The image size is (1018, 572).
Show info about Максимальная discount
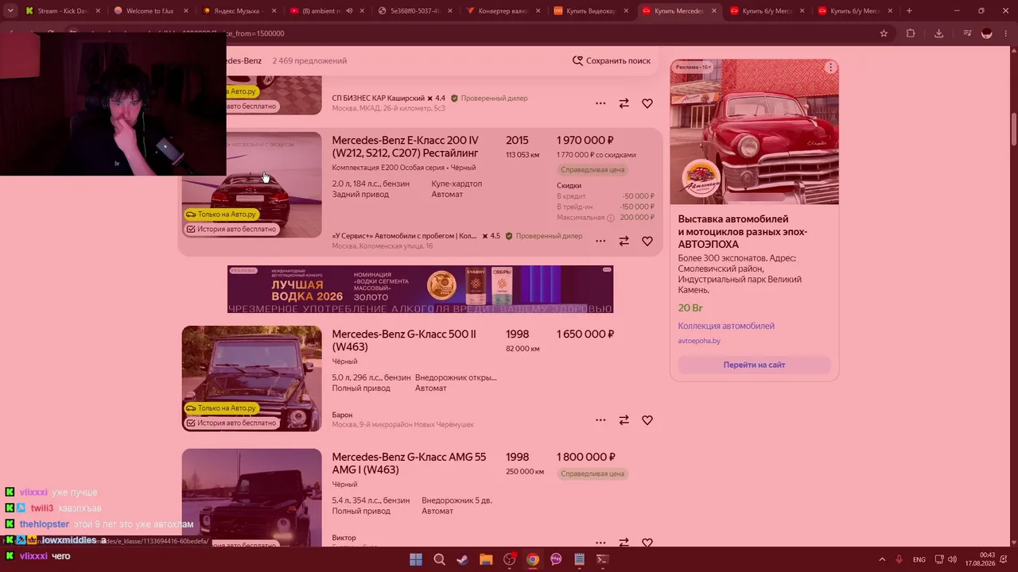[611, 218]
